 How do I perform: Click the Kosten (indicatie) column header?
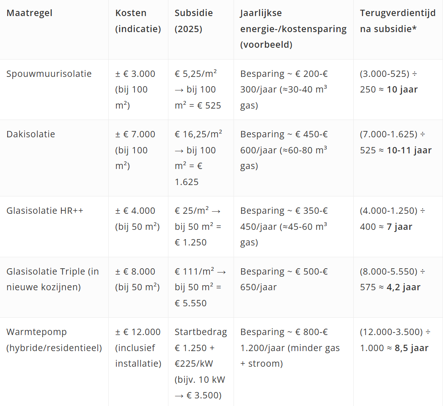click(x=138, y=21)
